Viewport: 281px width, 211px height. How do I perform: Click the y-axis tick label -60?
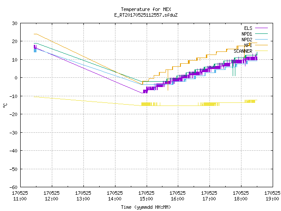14,187
